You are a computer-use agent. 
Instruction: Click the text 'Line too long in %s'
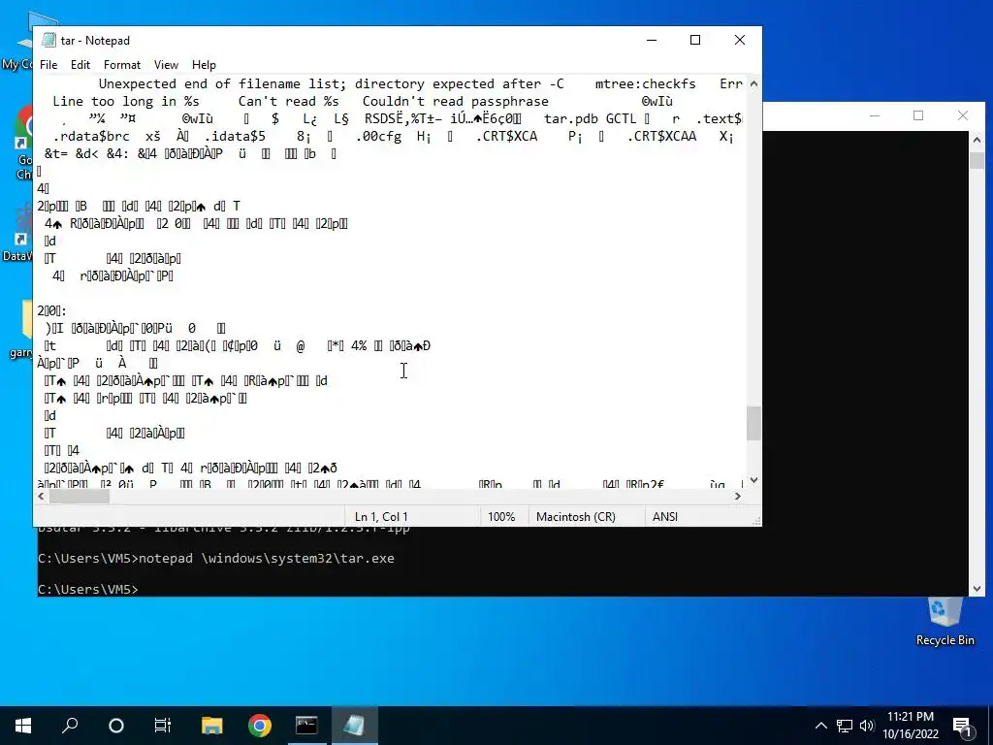tap(126, 101)
